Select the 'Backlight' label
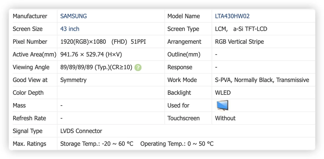Viewport: 324px width, 159px height. [179, 93]
